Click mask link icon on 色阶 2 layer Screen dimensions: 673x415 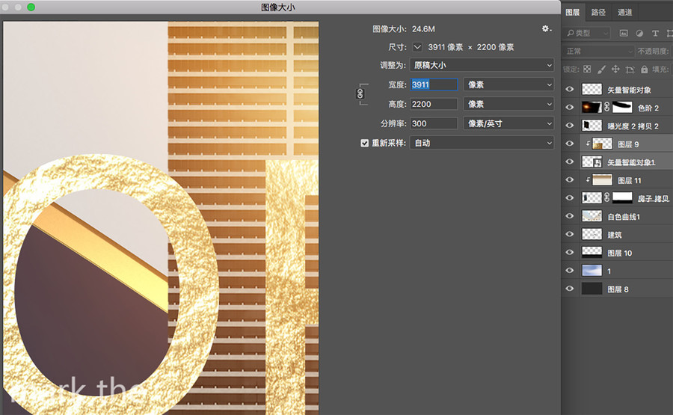pyautogui.click(x=607, y=107)
